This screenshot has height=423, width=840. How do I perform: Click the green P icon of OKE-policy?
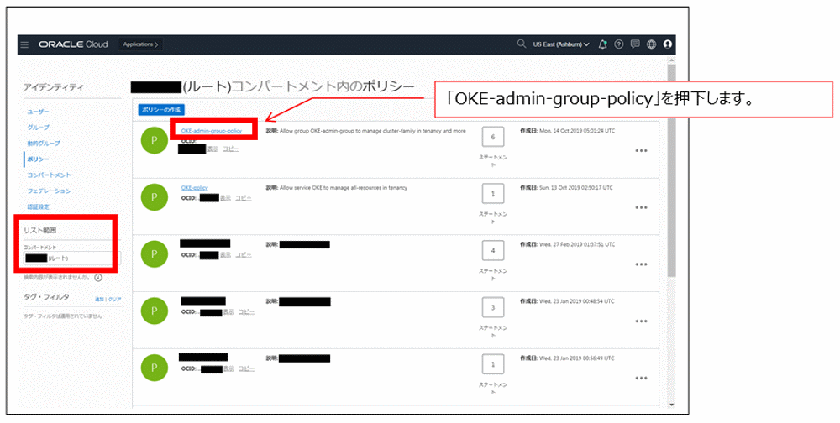(x=155, y=197)
